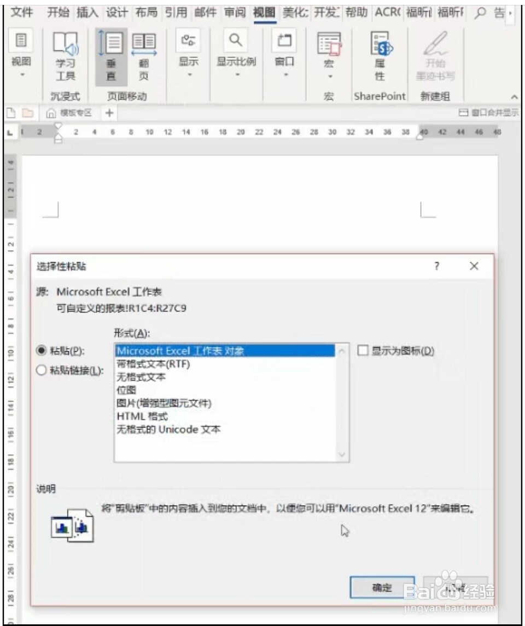The image size is (525, 626).
Task: Click the 模板专区 home icon tab
Action: click(68, 113)
